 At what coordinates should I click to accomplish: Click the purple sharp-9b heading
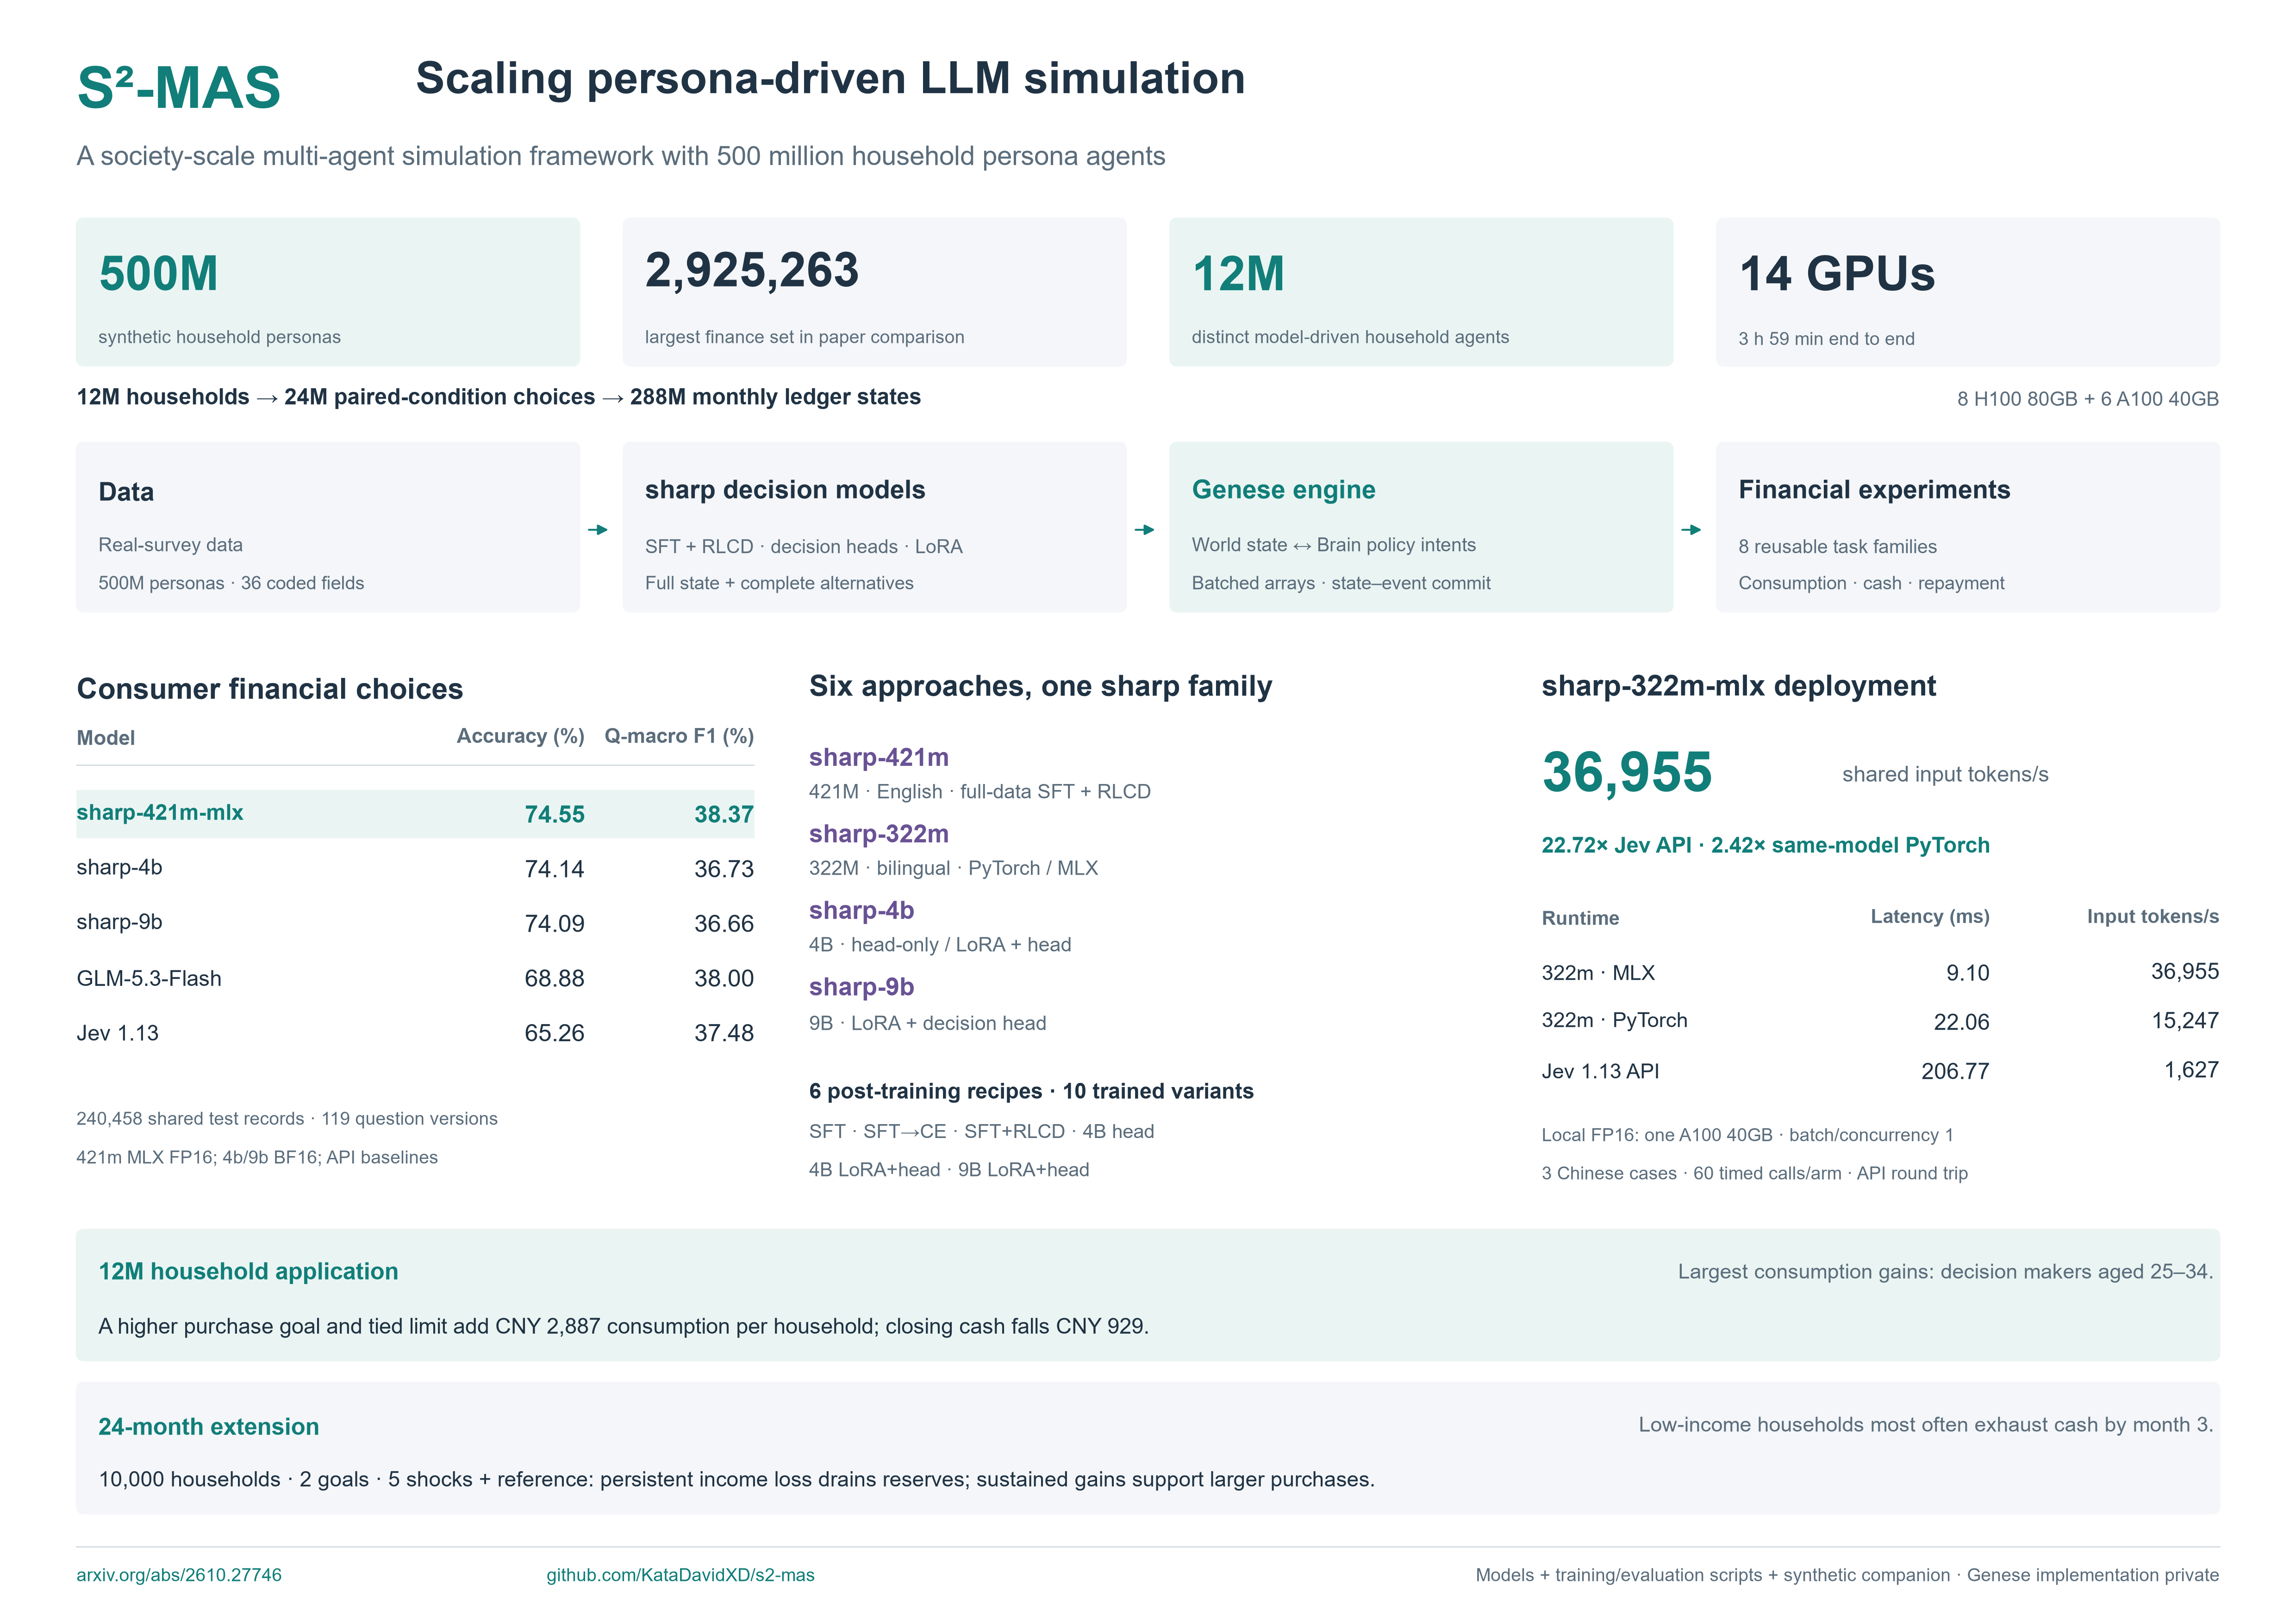click(x=862, y=987)
